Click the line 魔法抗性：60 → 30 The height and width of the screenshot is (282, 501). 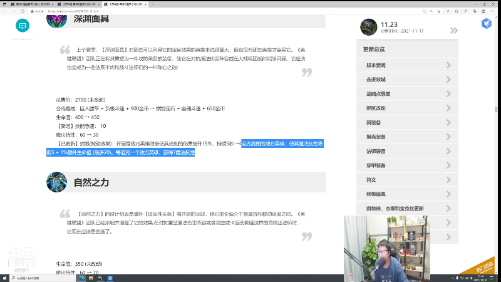pyautogui.click(x=77, y=135)
